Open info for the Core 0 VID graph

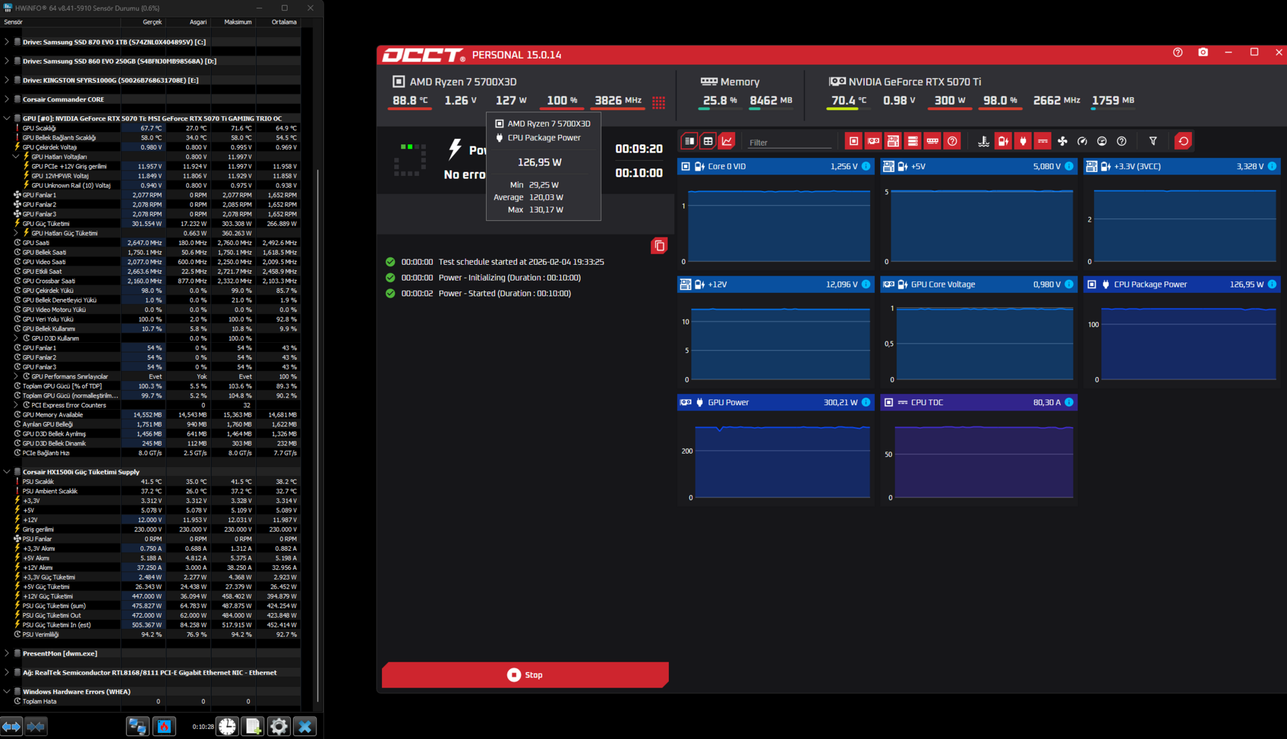point(866,166)
